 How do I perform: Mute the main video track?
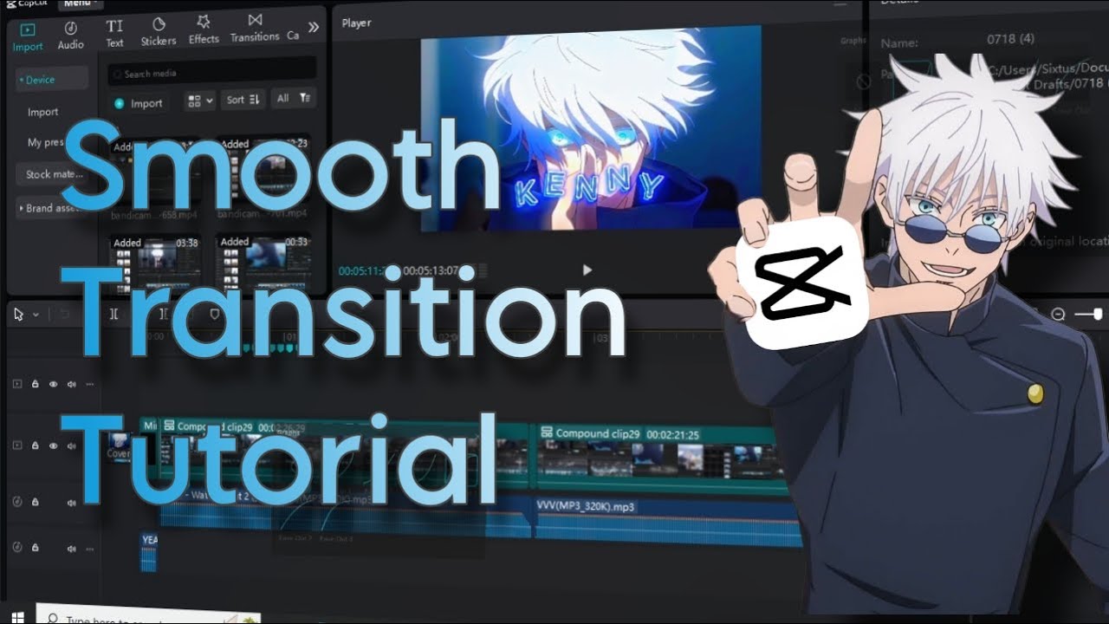[72, 445]
